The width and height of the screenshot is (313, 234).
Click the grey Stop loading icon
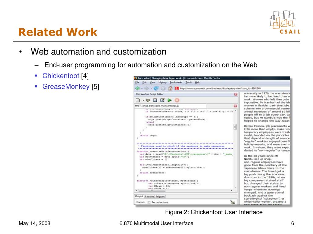click(x=163, y=88)
